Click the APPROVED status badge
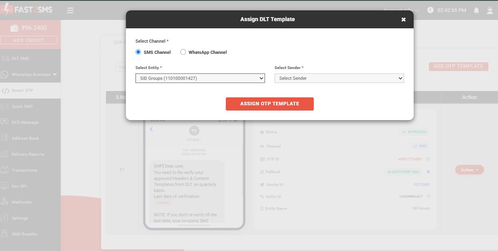 [x=414, y=132]
